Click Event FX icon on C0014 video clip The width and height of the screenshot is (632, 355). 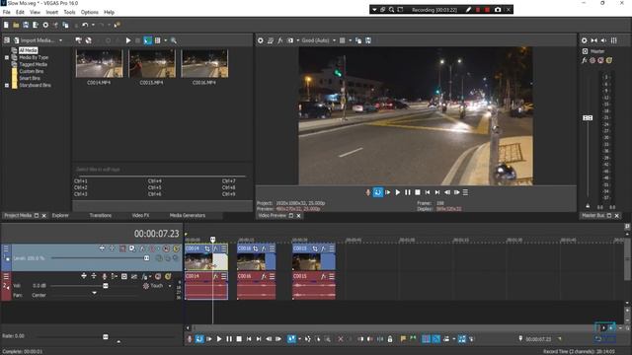215,248
